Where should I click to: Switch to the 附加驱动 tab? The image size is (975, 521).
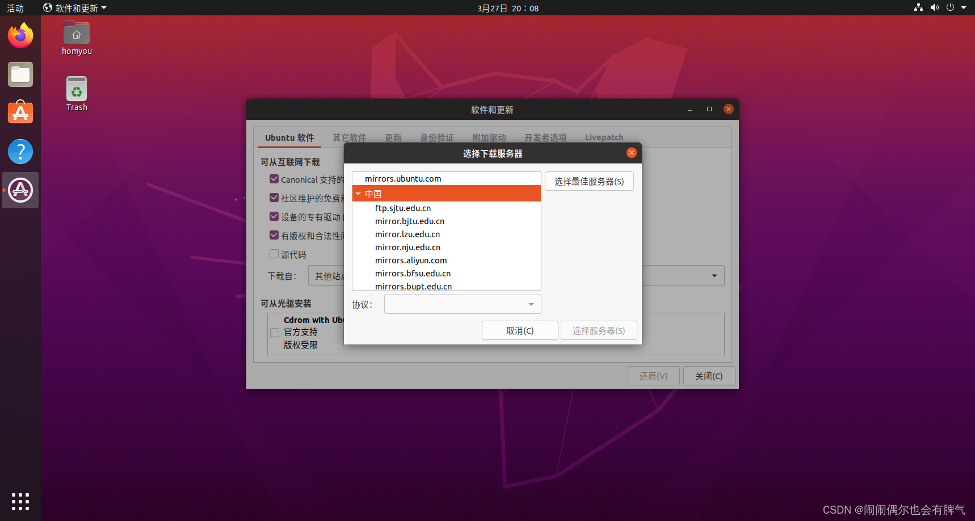(489, 137)
